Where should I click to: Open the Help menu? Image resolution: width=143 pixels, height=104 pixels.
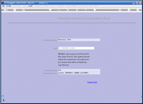pos(3,6)
